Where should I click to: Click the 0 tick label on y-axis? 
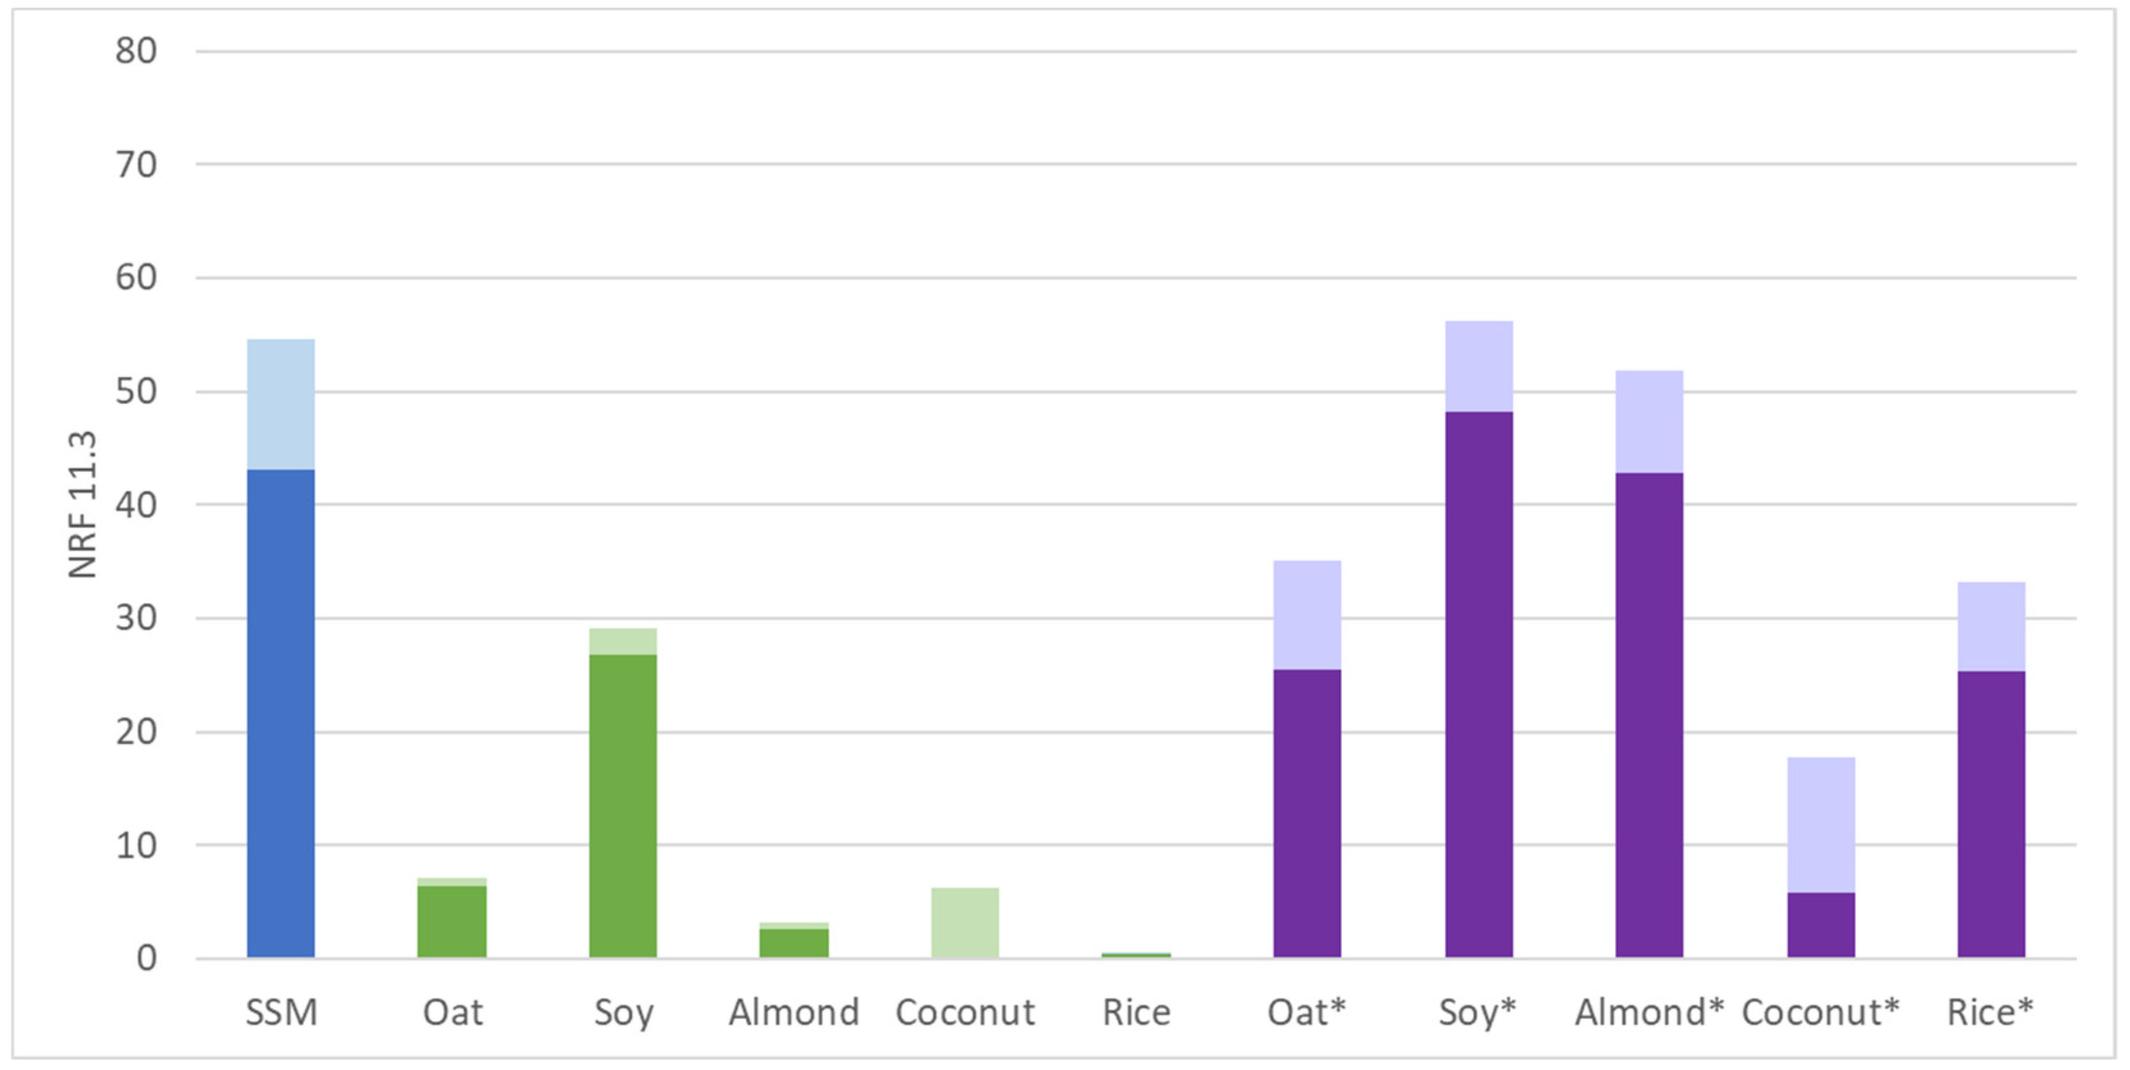pos(146,958)
